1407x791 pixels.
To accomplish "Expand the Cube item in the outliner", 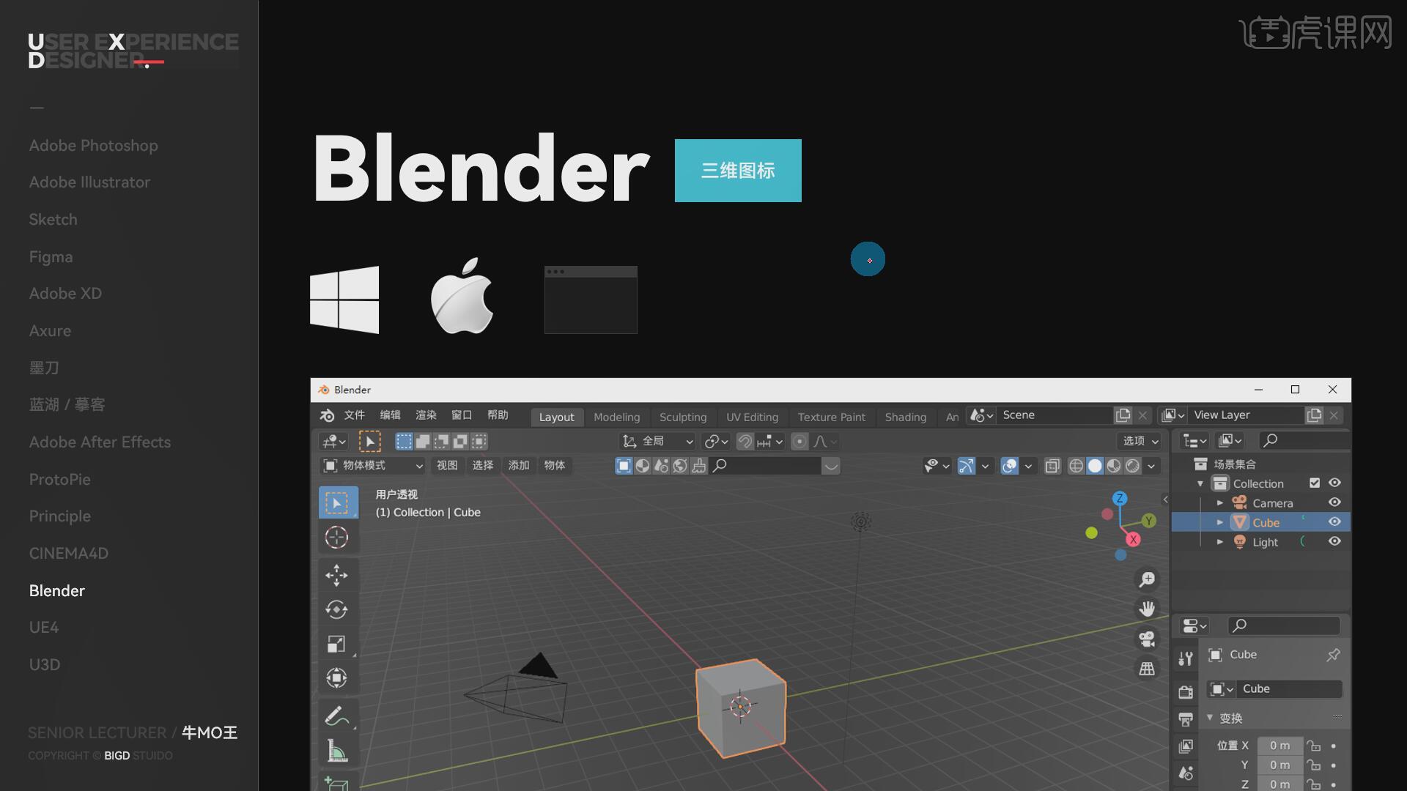I will tap(1220, 522).
